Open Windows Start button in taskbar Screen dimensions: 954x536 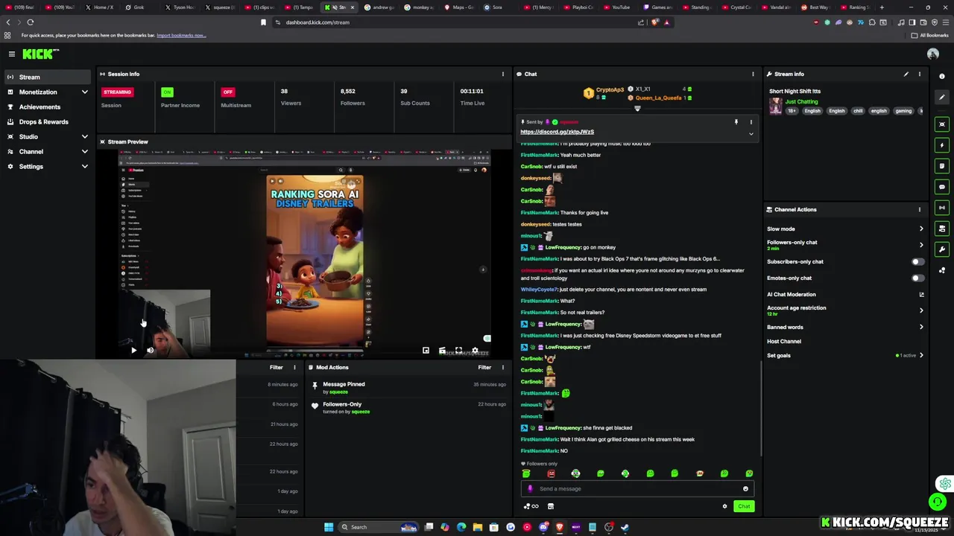pos(329,527)
